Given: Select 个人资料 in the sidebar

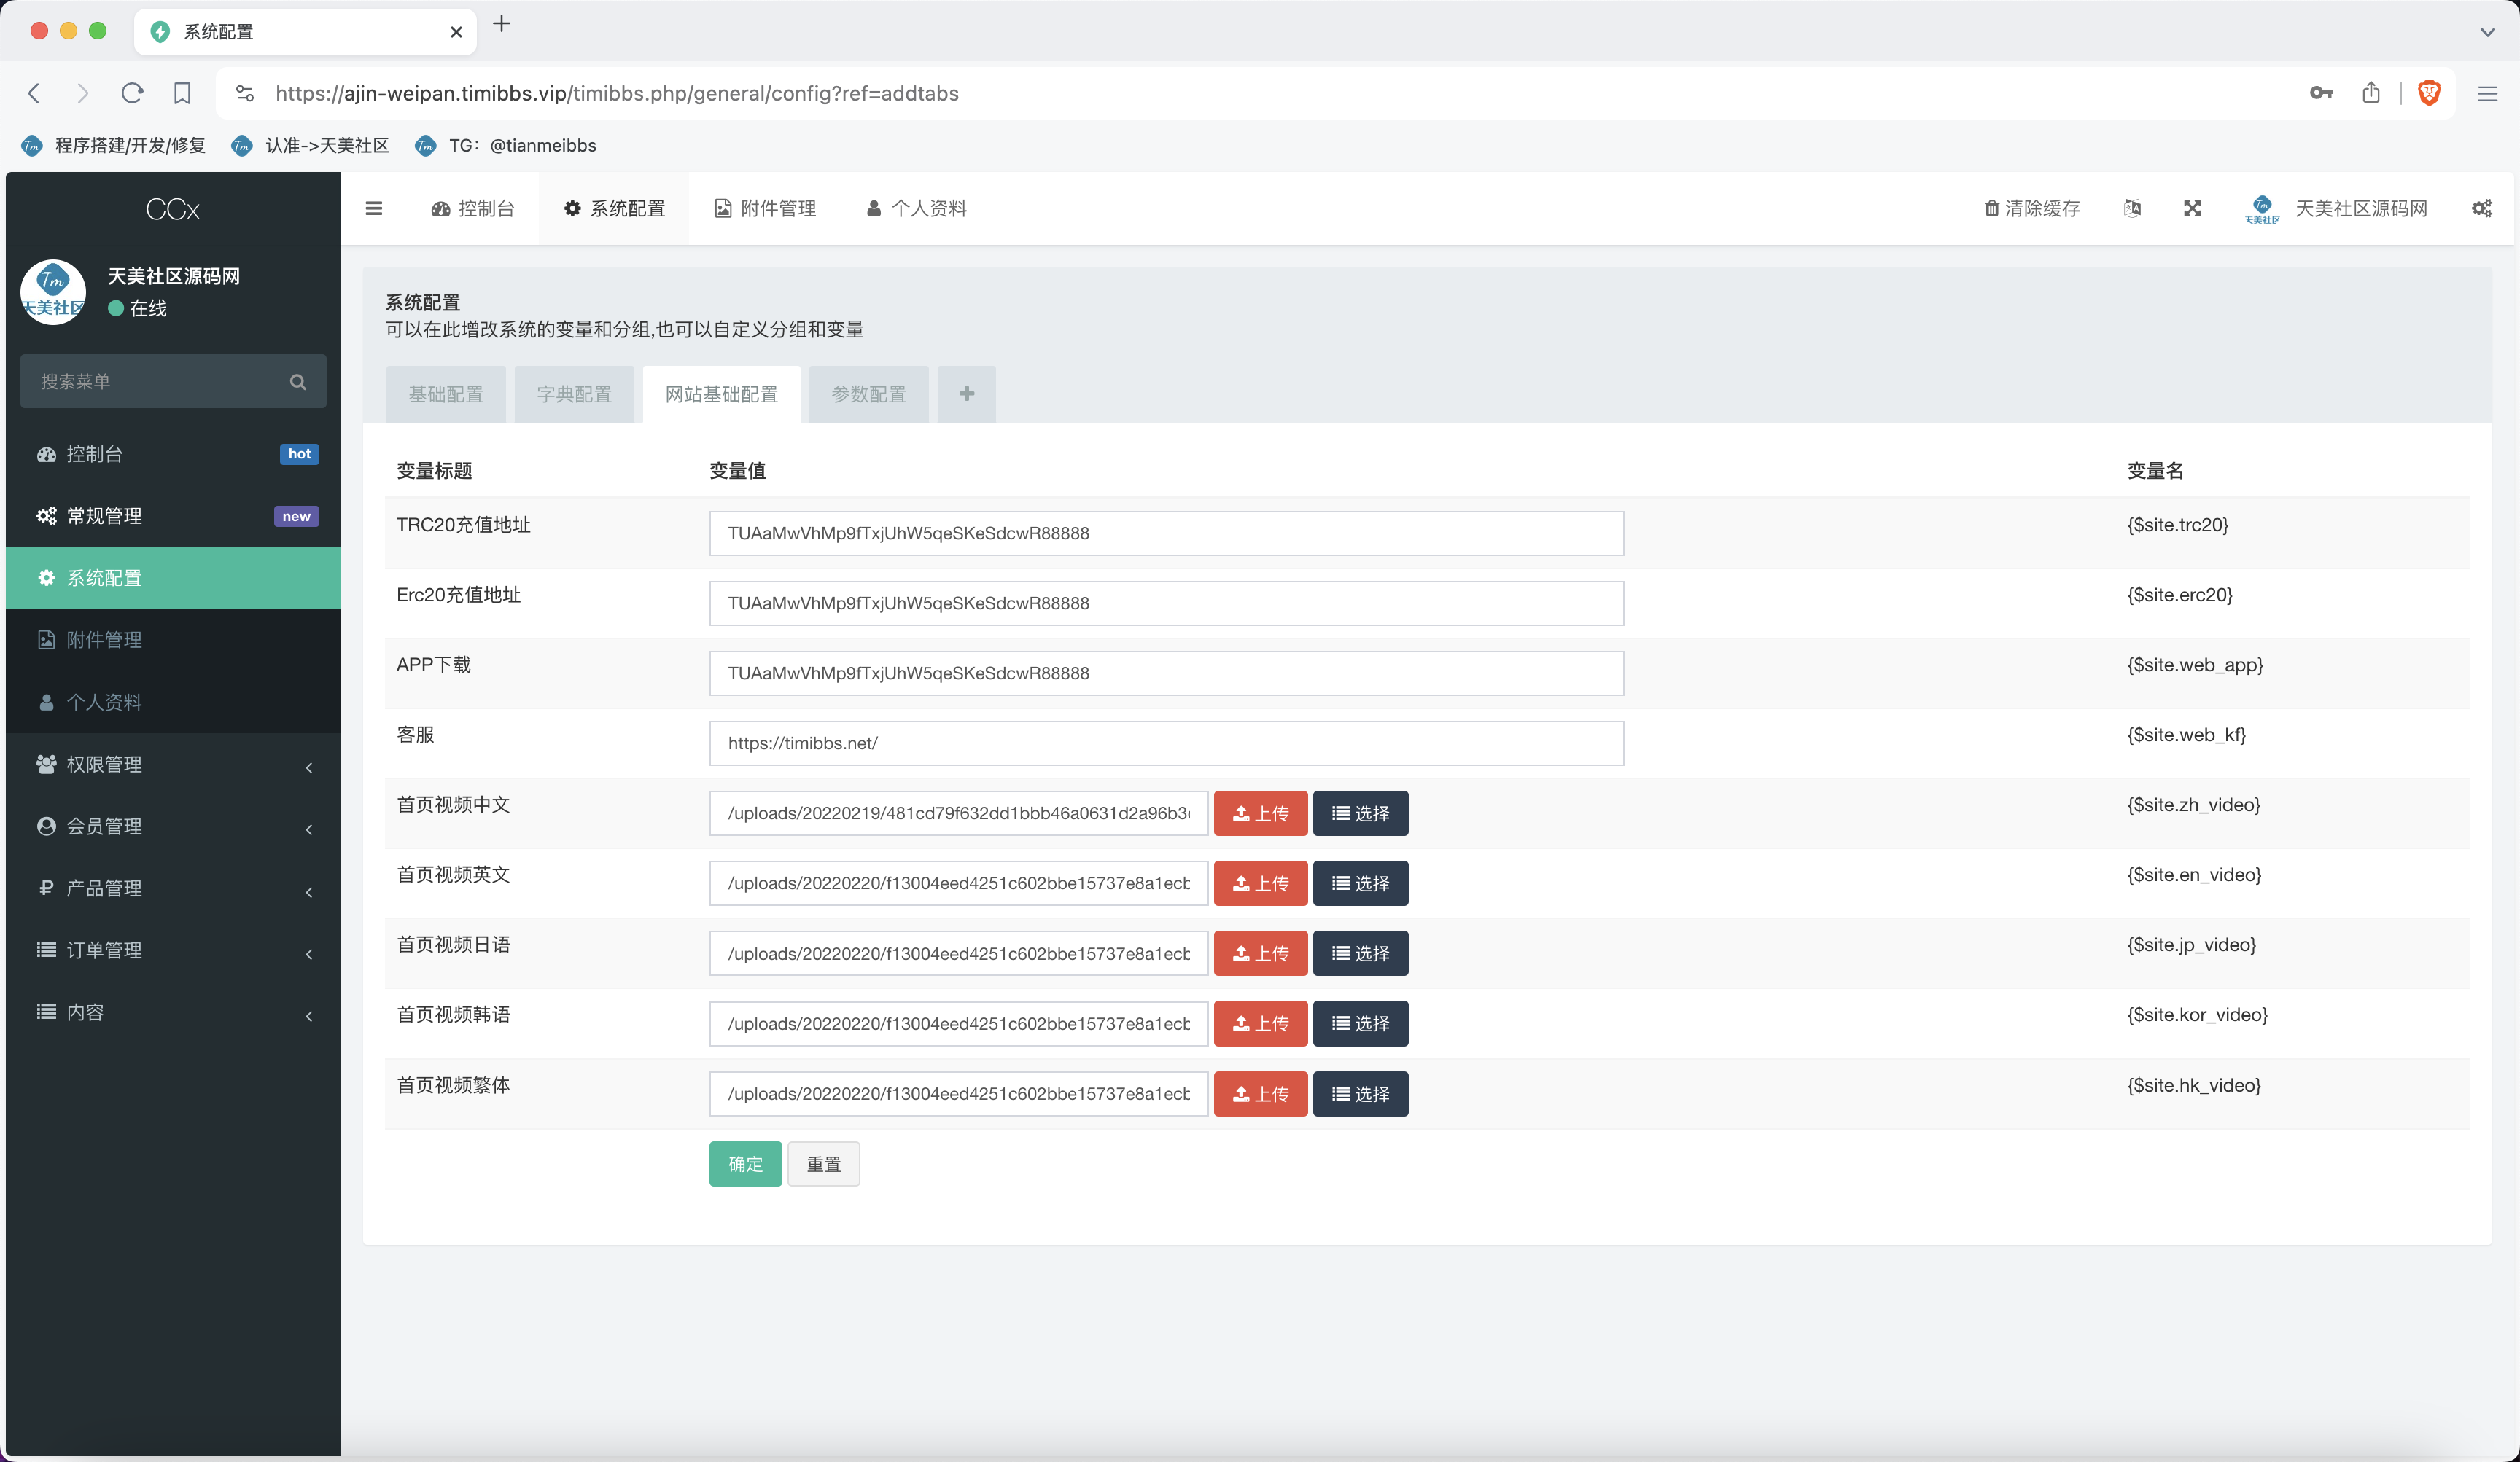Looking at the screenshot, I should (x=173, y=702).
